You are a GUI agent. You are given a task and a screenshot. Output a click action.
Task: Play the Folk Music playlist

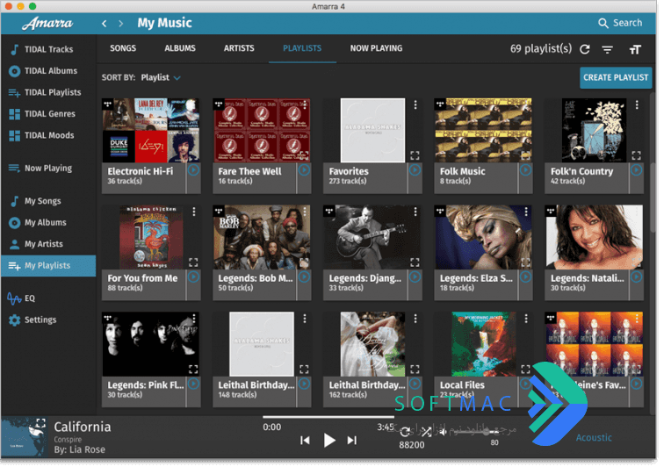(x=525, y=170)
